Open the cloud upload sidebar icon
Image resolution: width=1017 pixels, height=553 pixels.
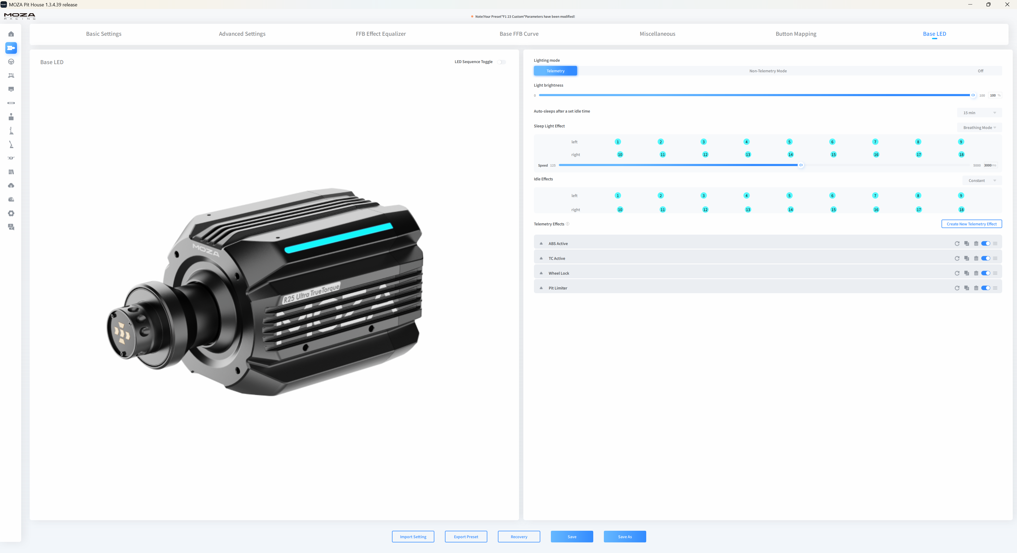[11, 185]
